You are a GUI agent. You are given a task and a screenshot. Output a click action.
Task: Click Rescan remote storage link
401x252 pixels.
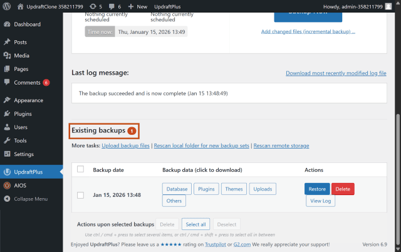point(281,145)
